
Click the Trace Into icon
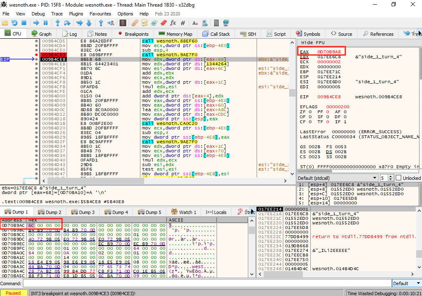79,23
